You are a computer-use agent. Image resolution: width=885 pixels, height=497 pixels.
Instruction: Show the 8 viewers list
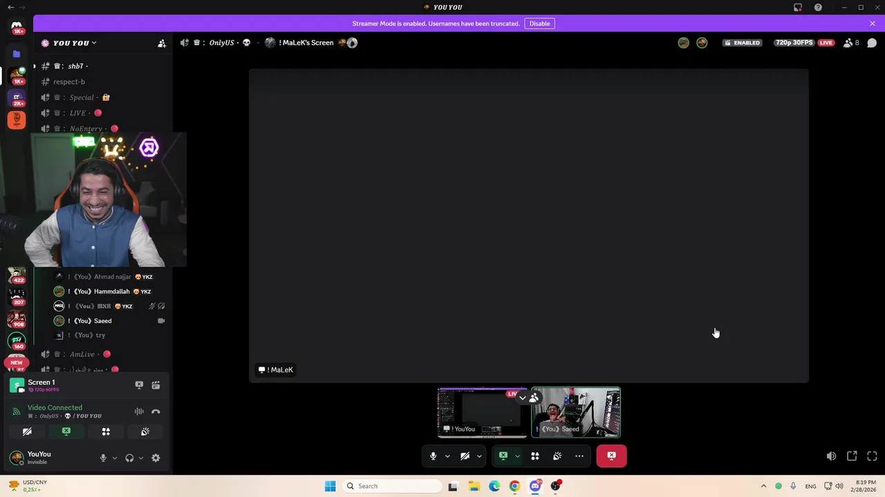pyautogui.click(x=852, y=43)
